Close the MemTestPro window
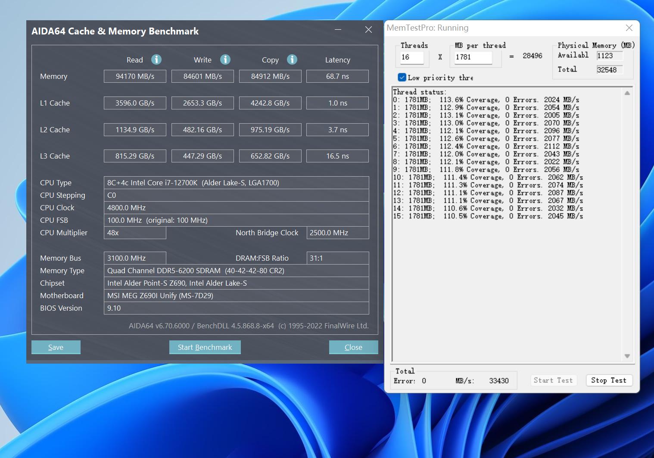This screenshot has height=458, width=654. [629, 28]
